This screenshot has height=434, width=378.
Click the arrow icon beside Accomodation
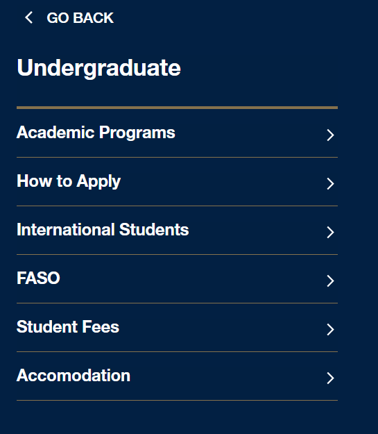pos(330,378)
